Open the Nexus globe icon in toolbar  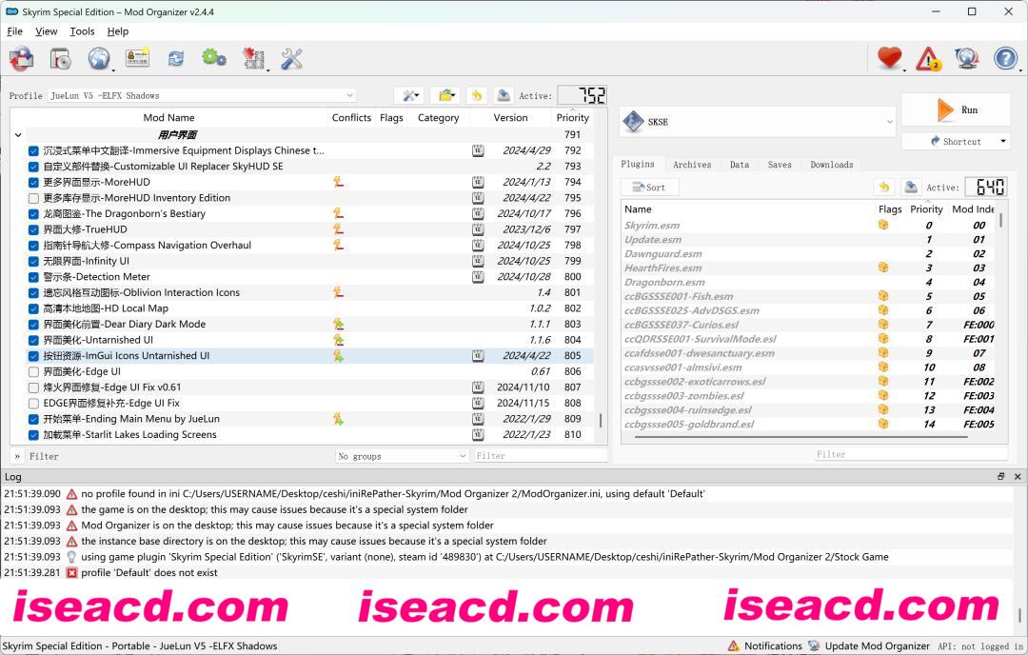click(x=98, y=59)
